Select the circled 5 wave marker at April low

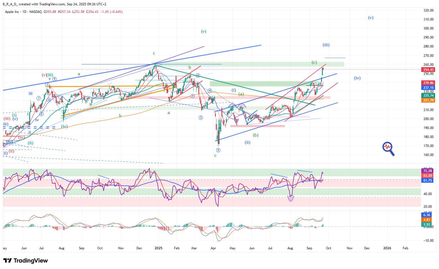[x=218, y=150]
